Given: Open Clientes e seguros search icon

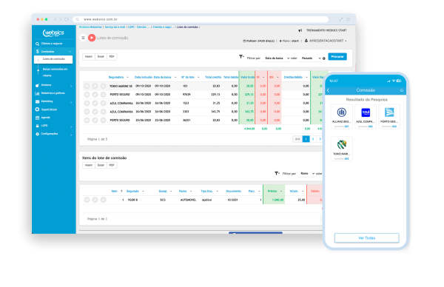Looking at the screenshot, I should [37, 44].
